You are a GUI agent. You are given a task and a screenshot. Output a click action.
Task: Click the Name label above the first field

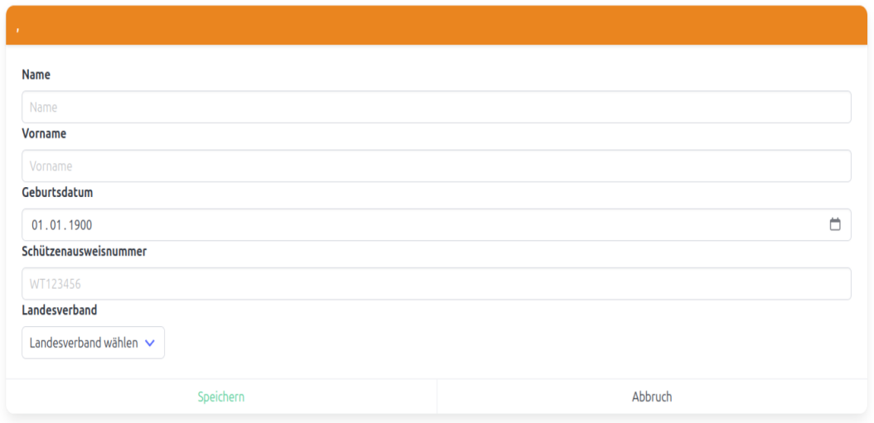[36, 75]
